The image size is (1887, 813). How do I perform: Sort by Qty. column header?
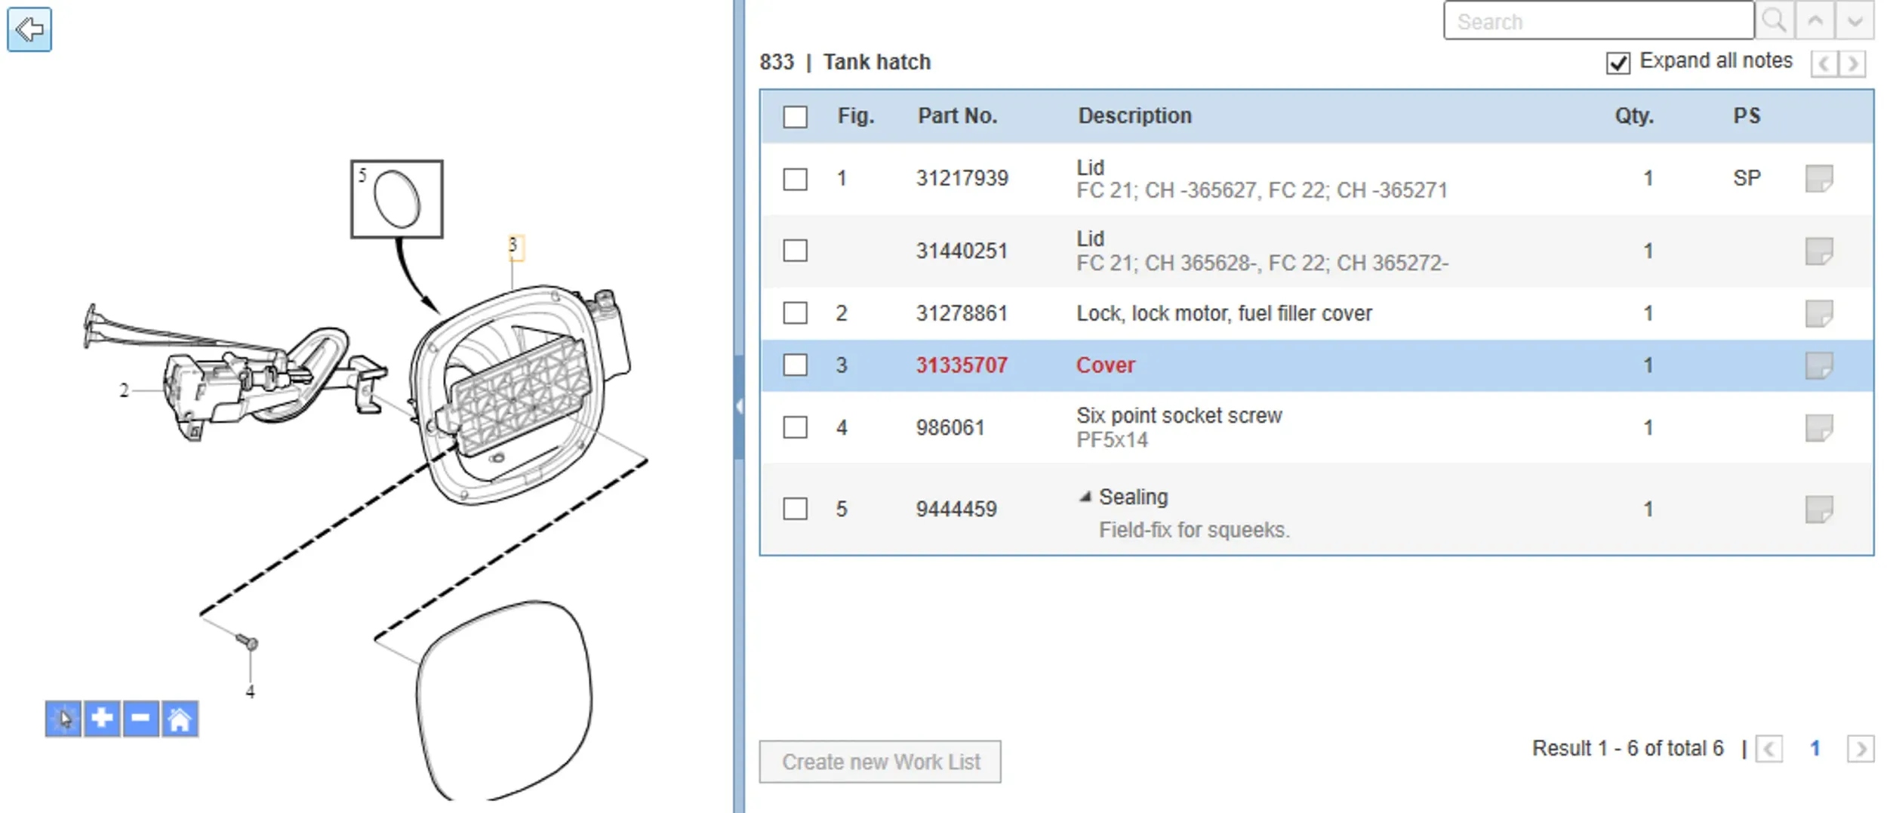1634,116
